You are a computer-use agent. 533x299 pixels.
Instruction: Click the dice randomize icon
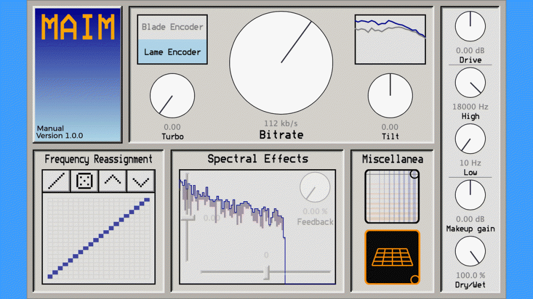85,181
